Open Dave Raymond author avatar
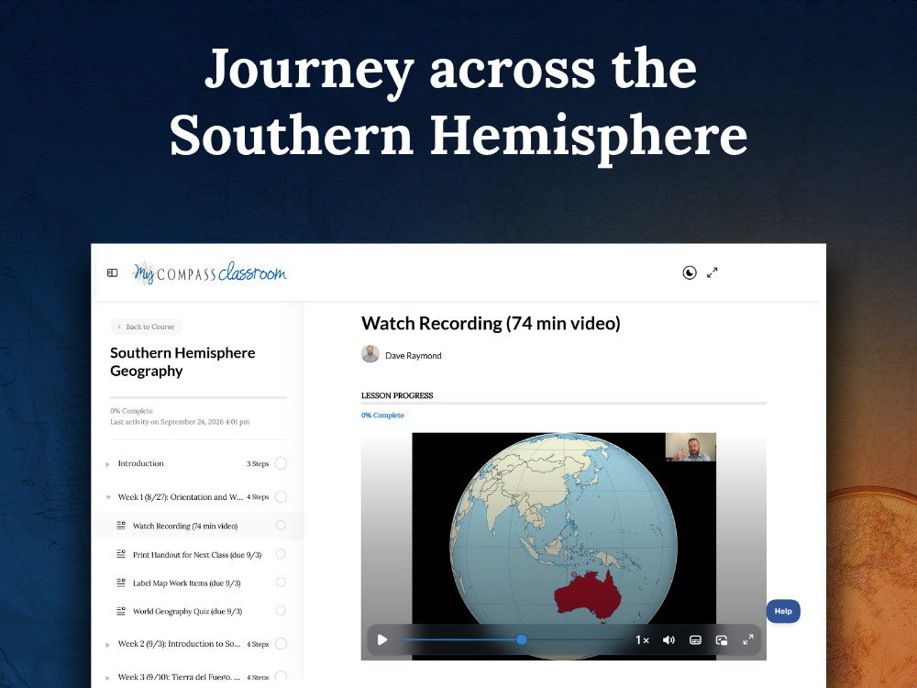 [370, 354]
